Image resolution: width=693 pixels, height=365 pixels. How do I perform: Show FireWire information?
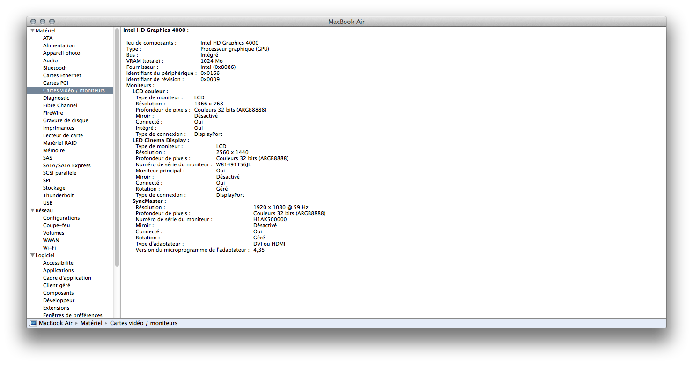53,113
